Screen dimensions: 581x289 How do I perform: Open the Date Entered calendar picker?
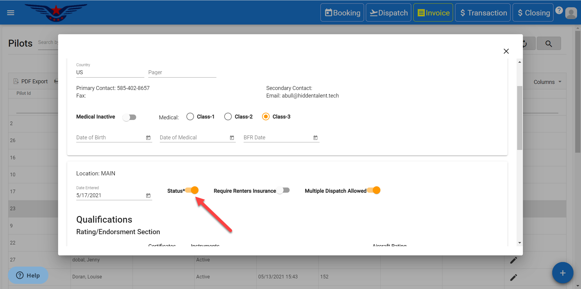pos(148,196)
